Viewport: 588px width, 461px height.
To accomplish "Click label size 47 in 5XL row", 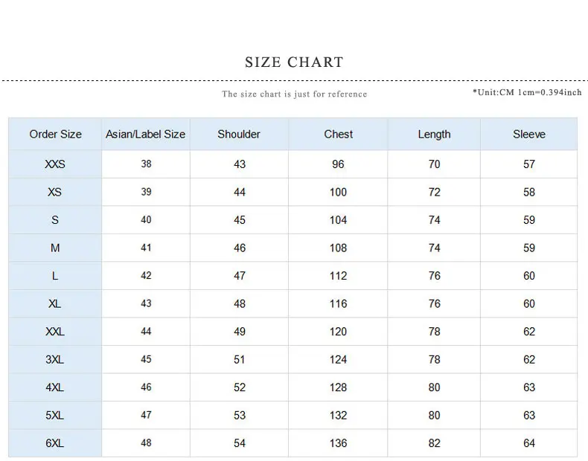I will click(x=146, y=415).
